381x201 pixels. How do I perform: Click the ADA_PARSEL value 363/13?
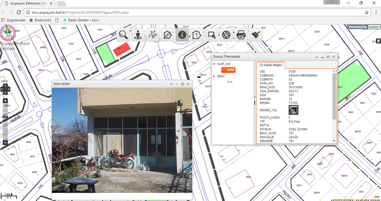tap(294, 91)
